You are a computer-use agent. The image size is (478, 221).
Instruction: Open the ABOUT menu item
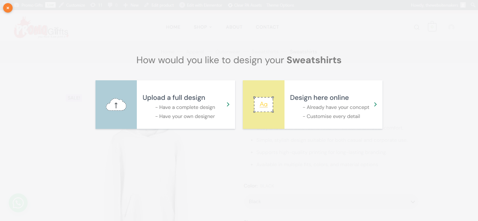(234, 27)
